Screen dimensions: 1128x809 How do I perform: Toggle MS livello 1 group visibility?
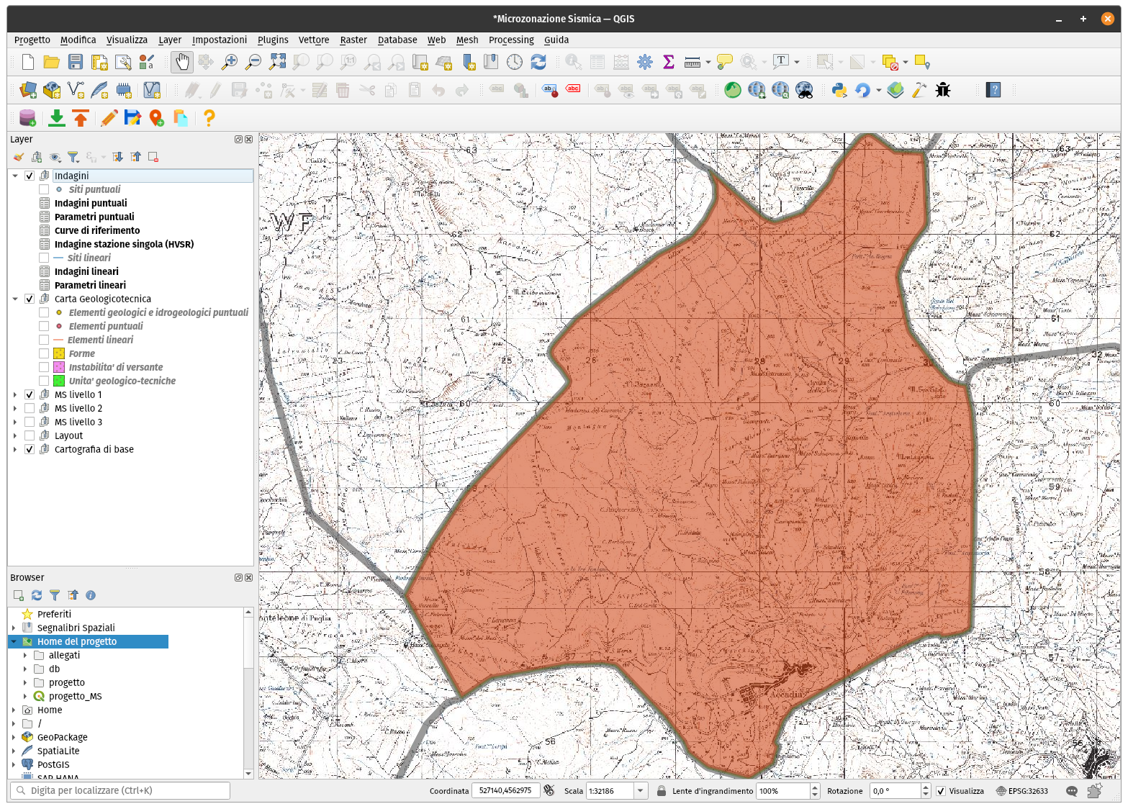click(30, 394)
